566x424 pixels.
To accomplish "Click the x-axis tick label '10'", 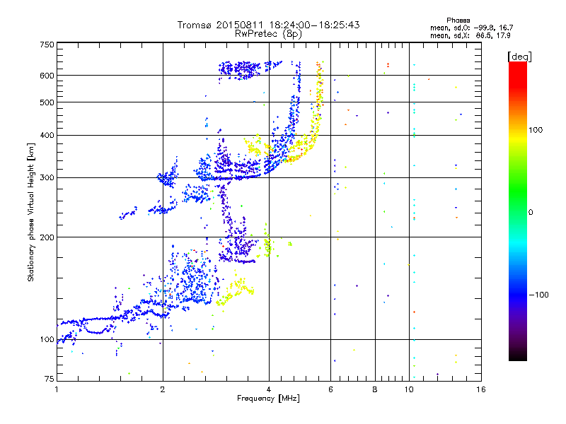I will point(409,389).
